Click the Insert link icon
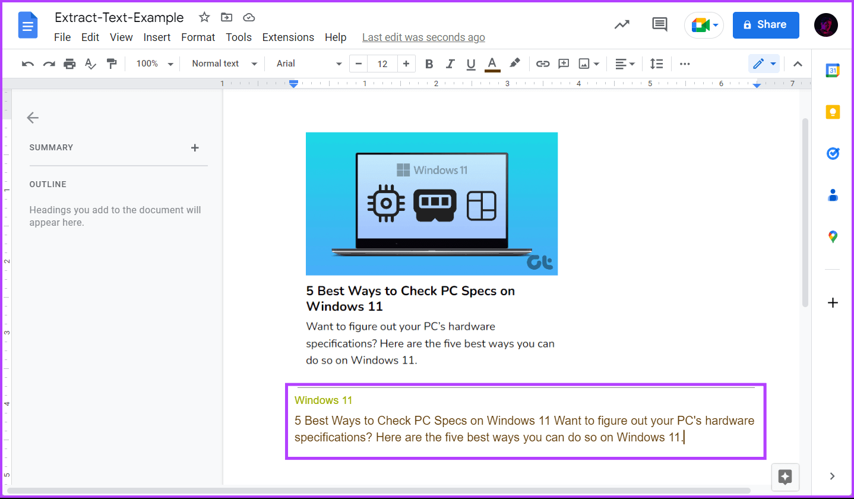Screen dimensions: 854x499 point(543,64)
